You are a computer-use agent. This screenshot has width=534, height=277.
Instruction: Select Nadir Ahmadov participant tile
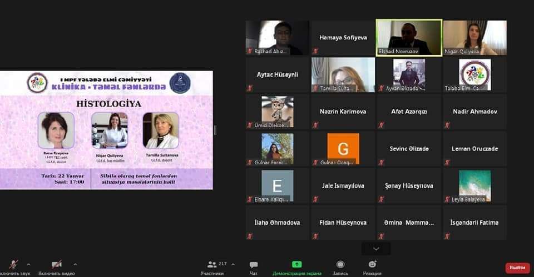point(474,112)
